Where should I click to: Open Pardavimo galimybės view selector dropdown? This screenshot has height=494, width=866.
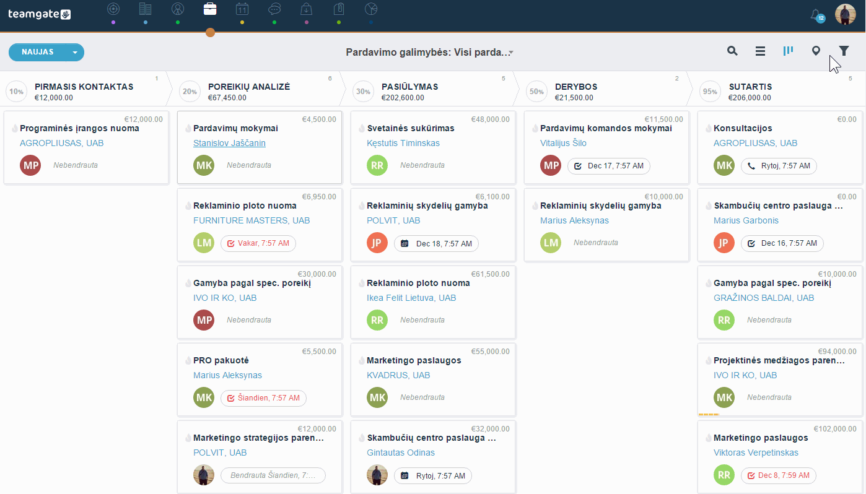[x=429, y=52]
